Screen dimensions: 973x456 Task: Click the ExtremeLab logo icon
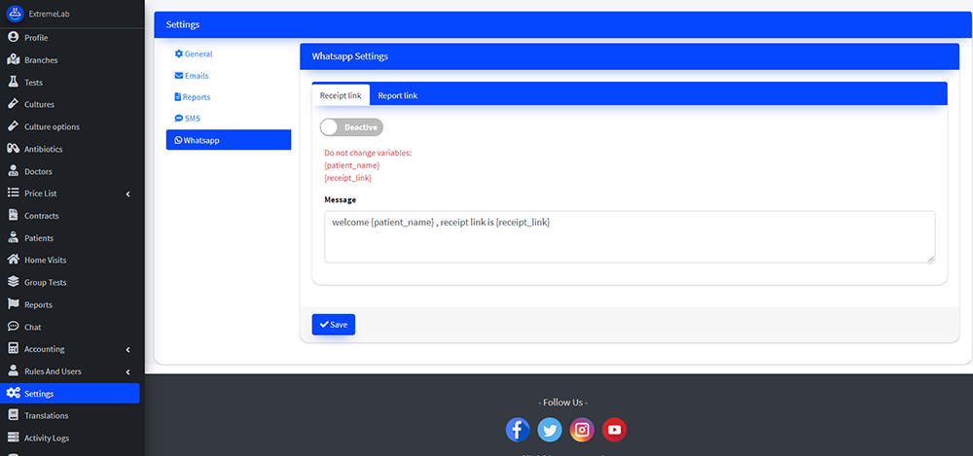click(15, 14)
